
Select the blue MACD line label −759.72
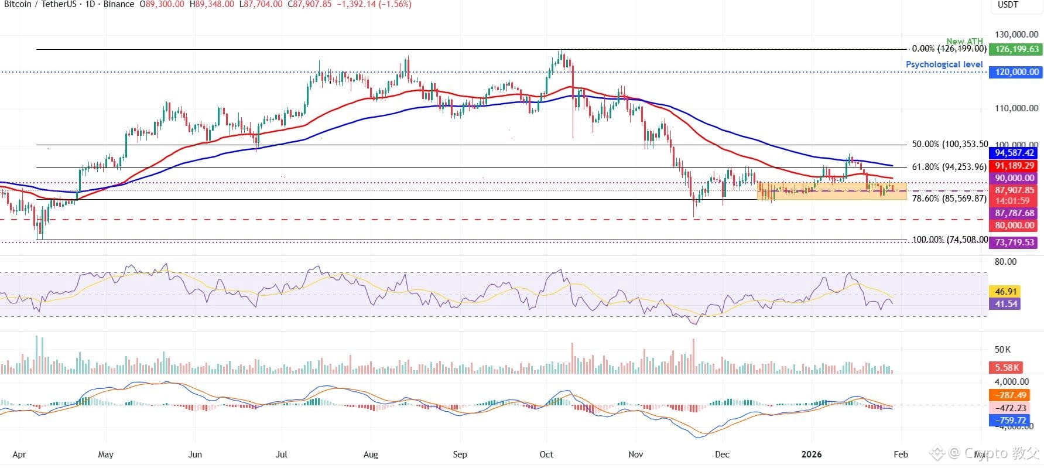coord(1011,421)
